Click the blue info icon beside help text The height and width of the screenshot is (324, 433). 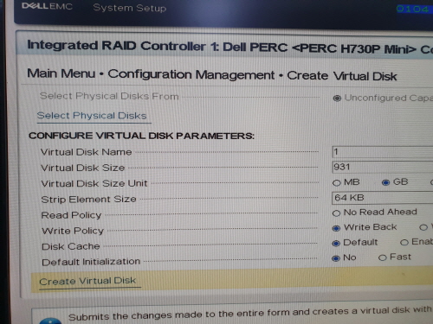tap(50, 321)
